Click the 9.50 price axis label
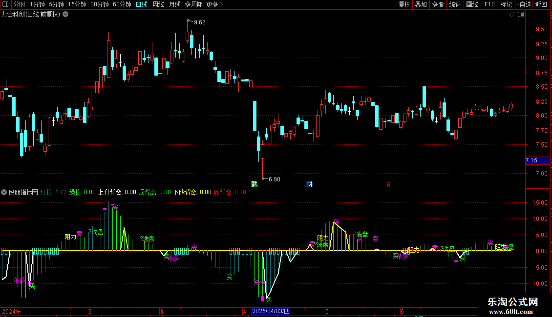Image resolution: width=552 pixels, height=317 pixels. [541, 29]
